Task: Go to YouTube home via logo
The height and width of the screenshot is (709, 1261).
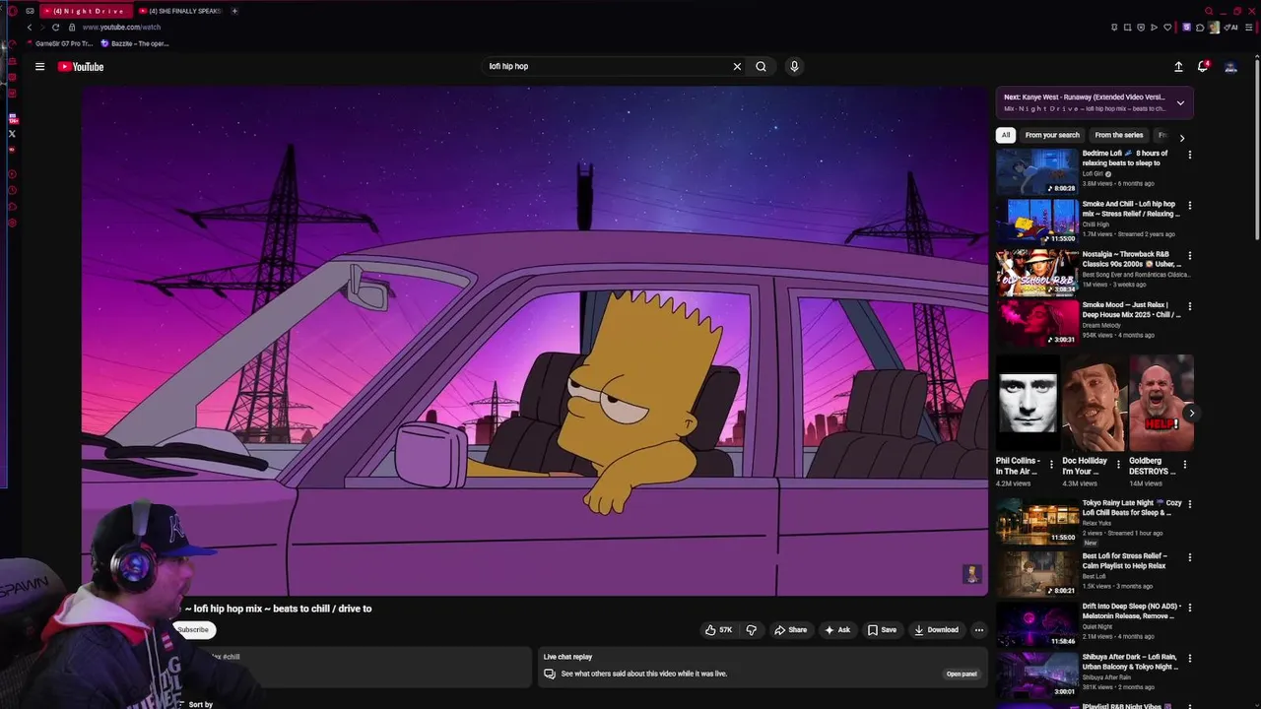Action: pyautogui.click(x=81, y=67)
